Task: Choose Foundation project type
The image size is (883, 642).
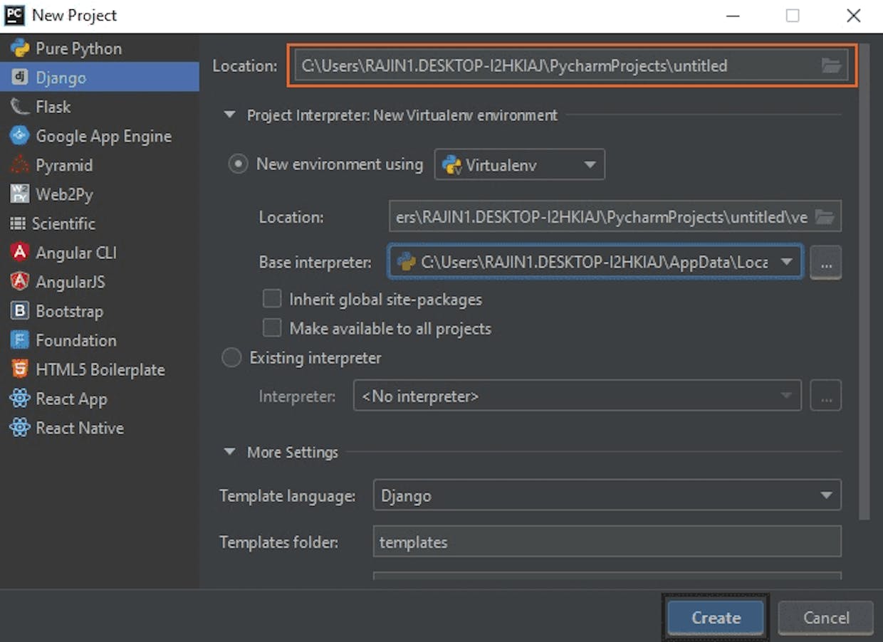Action: tap(100, 340)
